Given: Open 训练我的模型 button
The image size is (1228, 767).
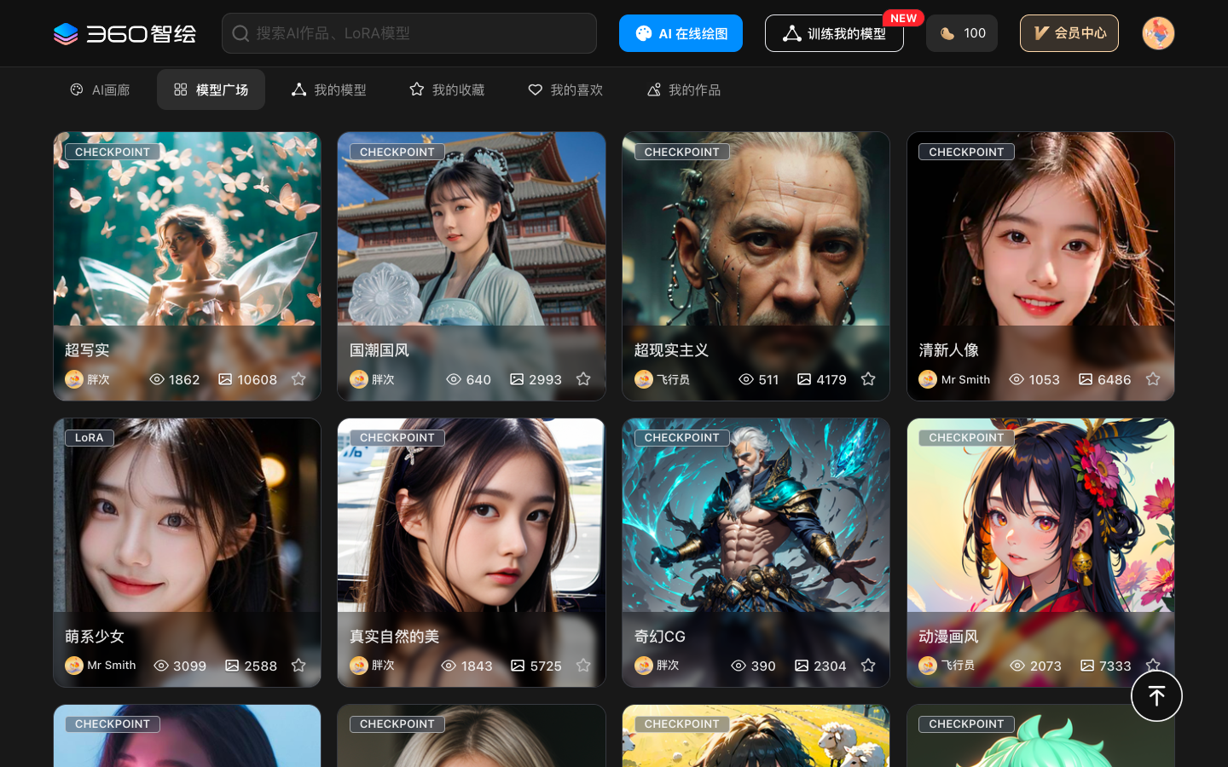Looking at the screenshot, I should 834,33.
